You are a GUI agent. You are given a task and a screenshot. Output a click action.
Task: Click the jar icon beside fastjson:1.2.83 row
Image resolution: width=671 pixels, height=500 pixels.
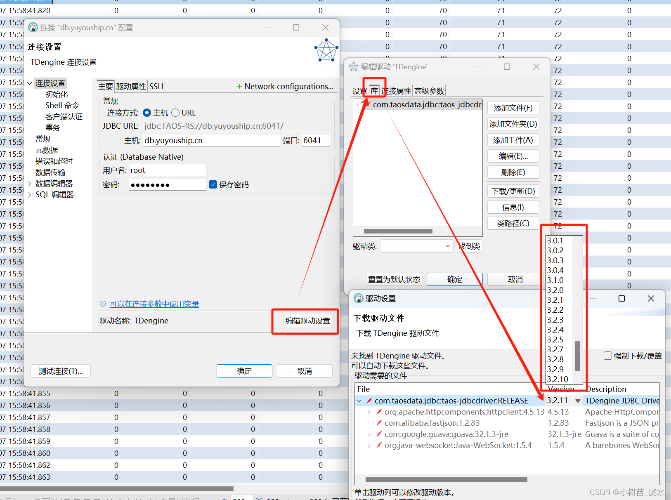379,423
